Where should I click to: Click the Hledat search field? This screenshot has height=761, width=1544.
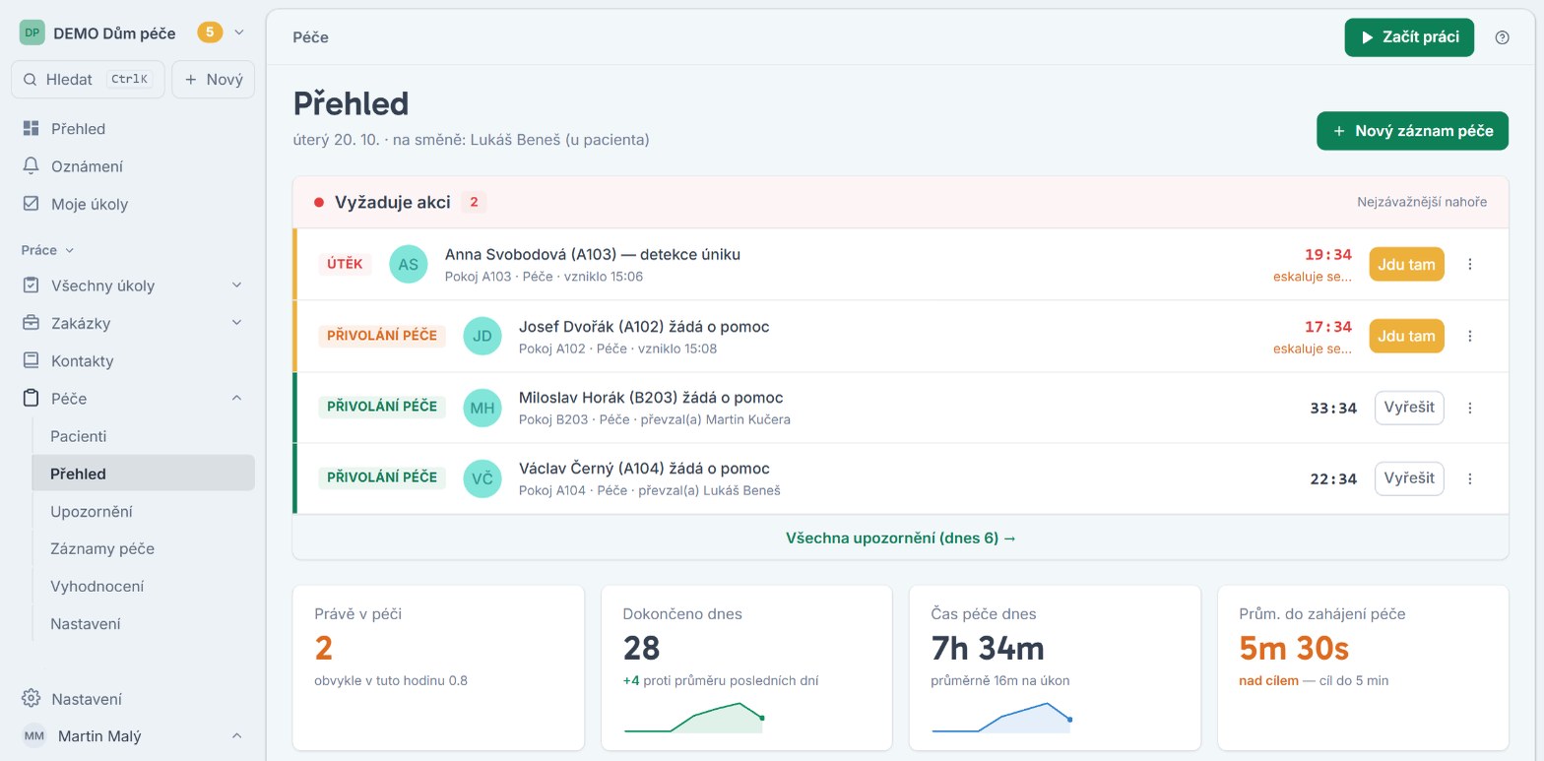tap(88, 80)
